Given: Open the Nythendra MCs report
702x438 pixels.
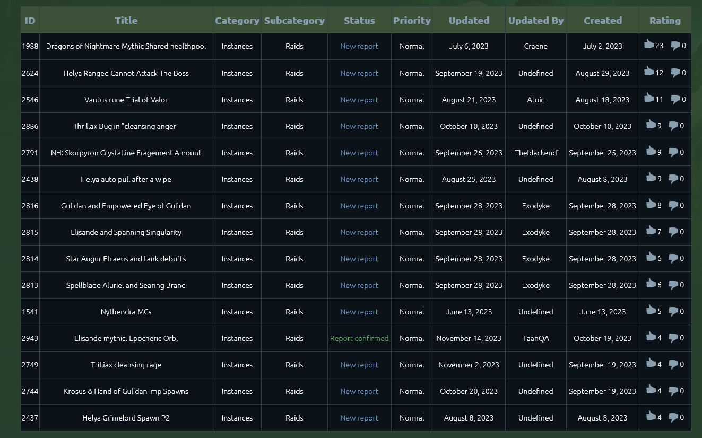Looking at the screenshot, I should point(126,312).
